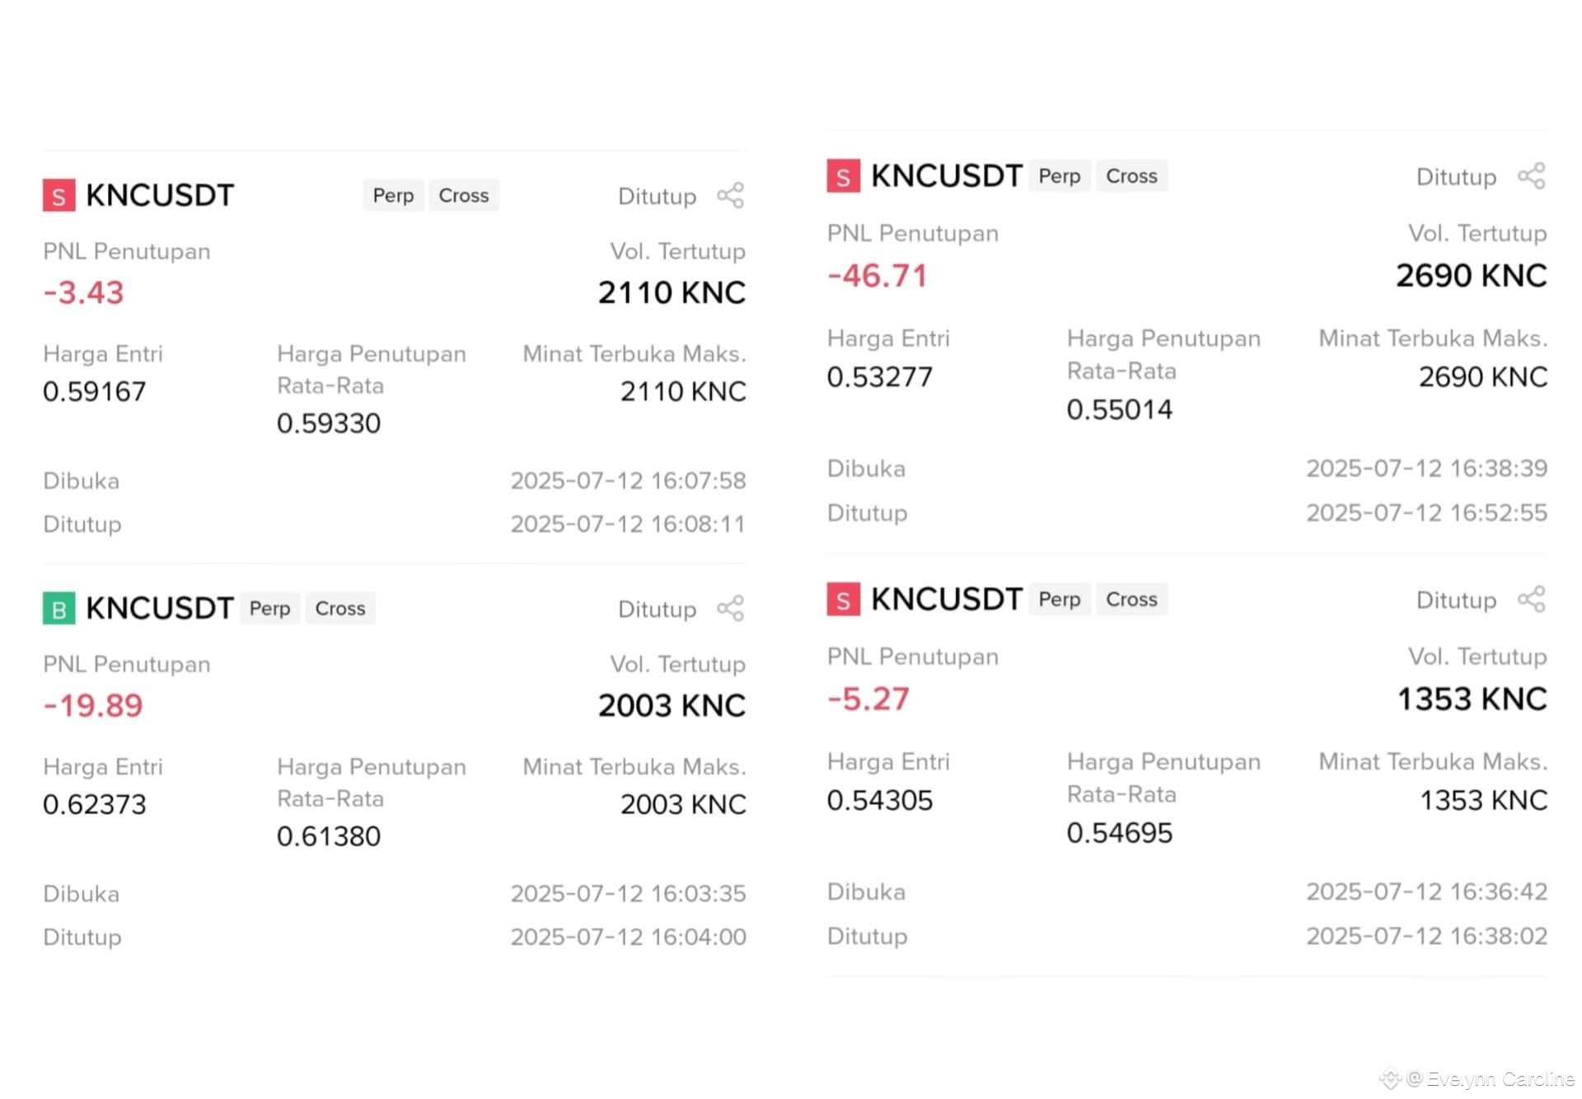1582x1099 pixels.
Task: Select the Cross tag on the -3.43 trade
Action: click(464, 195)
